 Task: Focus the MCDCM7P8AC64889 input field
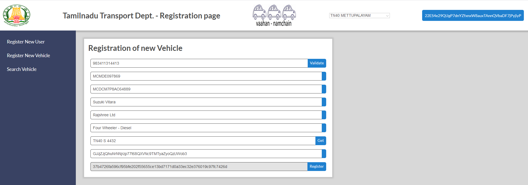[206, 89]
